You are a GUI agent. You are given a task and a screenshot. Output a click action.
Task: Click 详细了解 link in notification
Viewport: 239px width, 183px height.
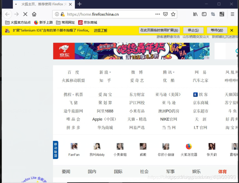(100, 30)
